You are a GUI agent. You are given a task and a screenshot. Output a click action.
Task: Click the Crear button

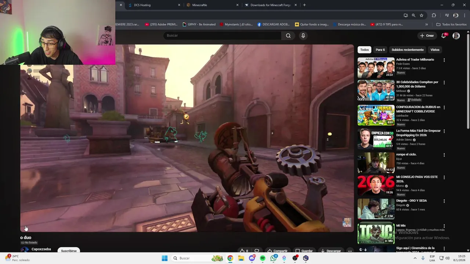(x=427, y=36)
